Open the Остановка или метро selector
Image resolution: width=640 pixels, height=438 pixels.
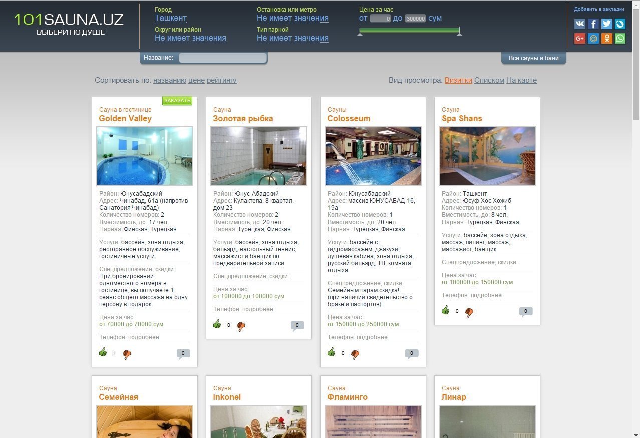[x=292, y=18]
